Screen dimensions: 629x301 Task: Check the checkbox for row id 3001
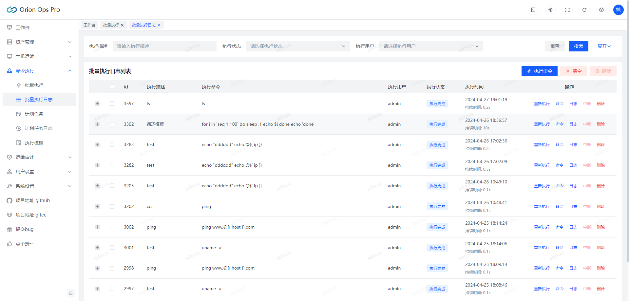coord(112,248)
